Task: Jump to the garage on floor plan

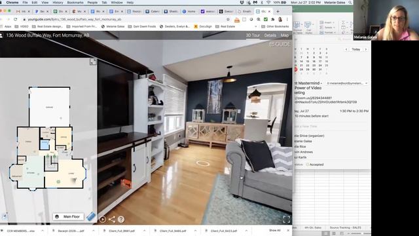Action: click(49, 108)
